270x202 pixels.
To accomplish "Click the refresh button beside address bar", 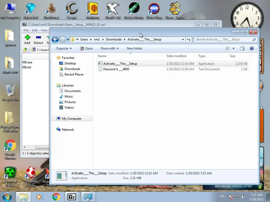I will (189, 39).
